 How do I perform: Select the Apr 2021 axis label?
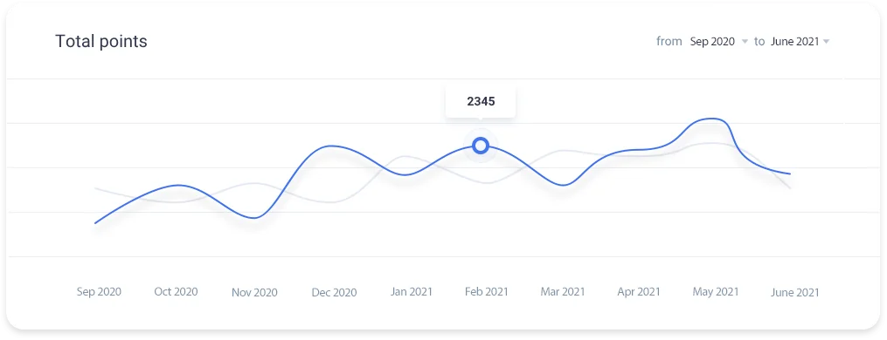click(x=639, y=292)
